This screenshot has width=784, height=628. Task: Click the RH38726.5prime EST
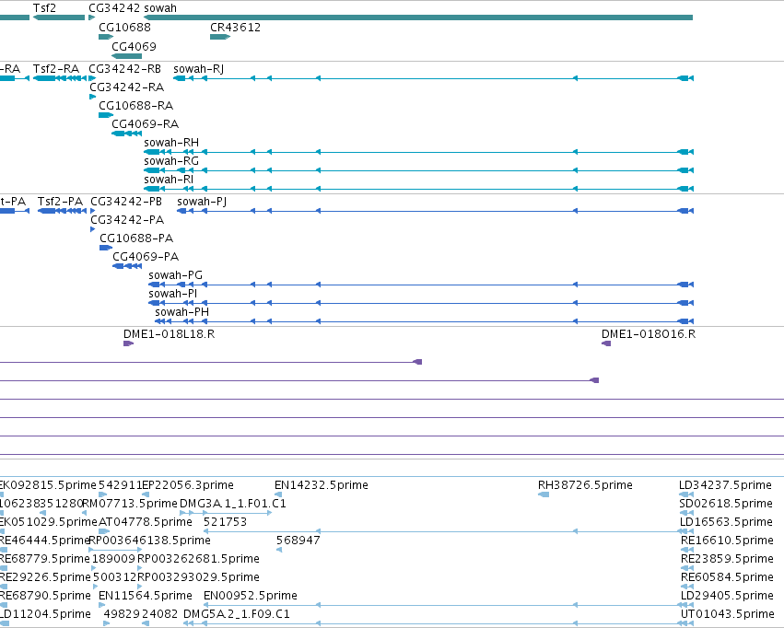click(x=585, y=485)
